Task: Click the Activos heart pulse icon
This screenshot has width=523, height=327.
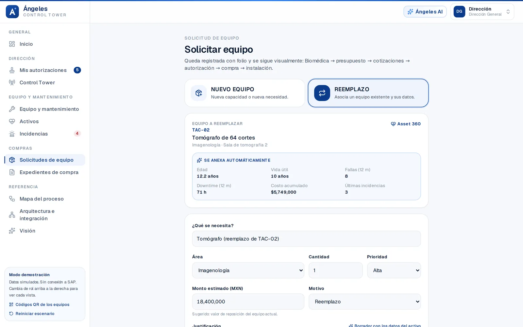Action: point(12,122)
